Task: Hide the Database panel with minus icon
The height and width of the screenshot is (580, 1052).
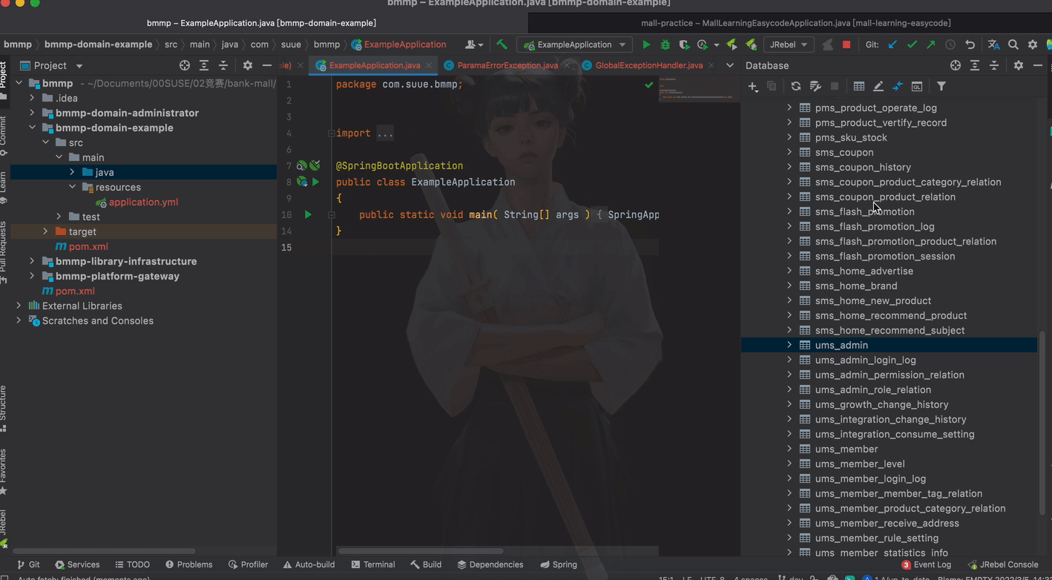Action: pyautogui.click(x=1038, y=65)
